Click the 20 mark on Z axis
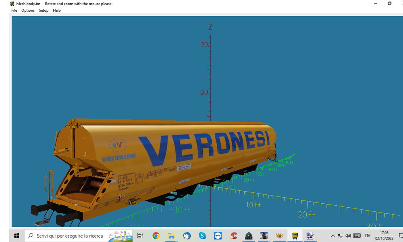The width and height of the screenshot is (403, 242). 204,92
